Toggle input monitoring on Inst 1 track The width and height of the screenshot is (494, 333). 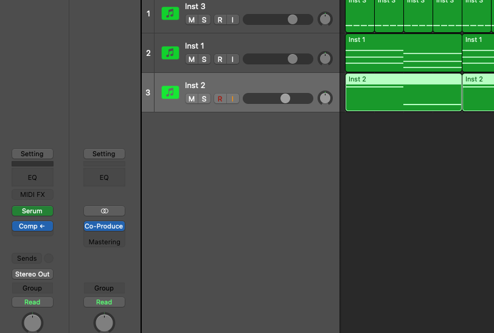point(232,60)
